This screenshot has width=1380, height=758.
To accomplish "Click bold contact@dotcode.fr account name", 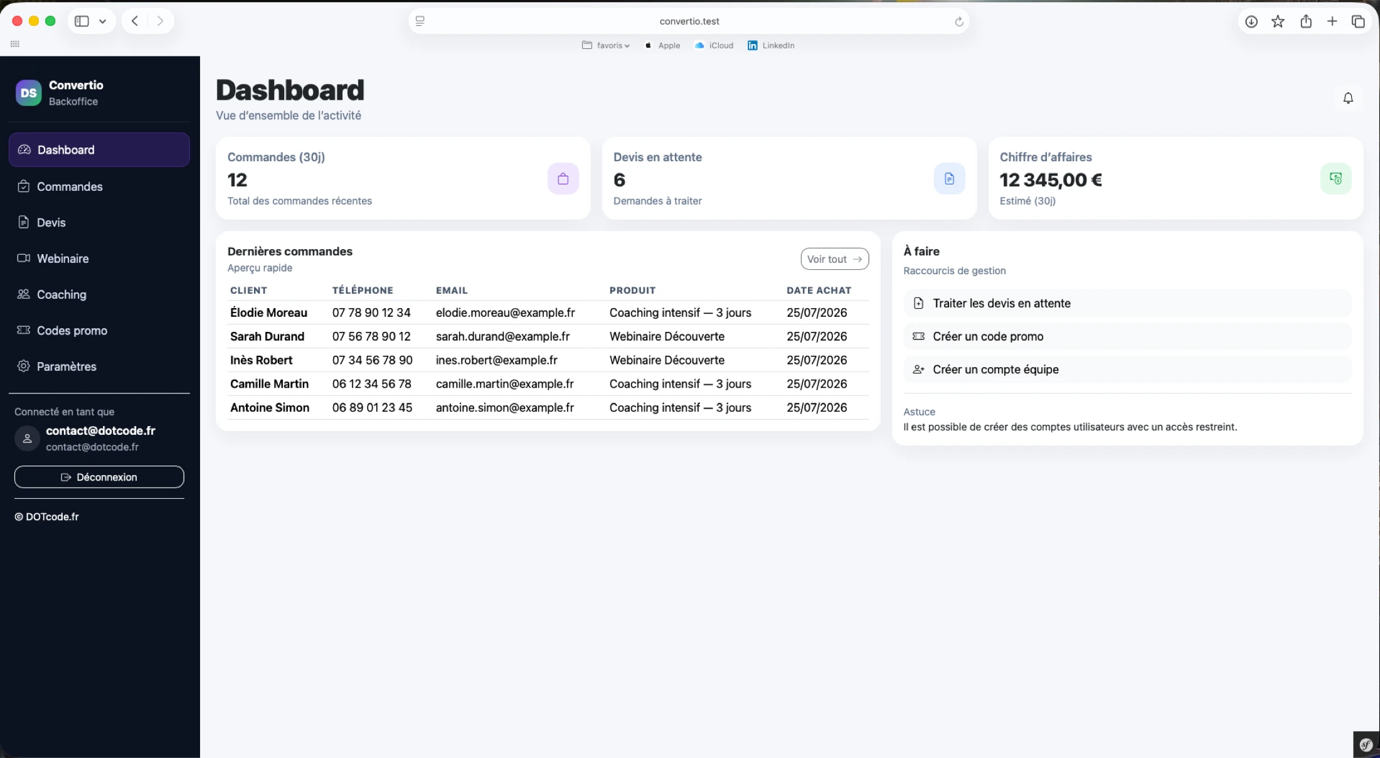I will point(100,430).
